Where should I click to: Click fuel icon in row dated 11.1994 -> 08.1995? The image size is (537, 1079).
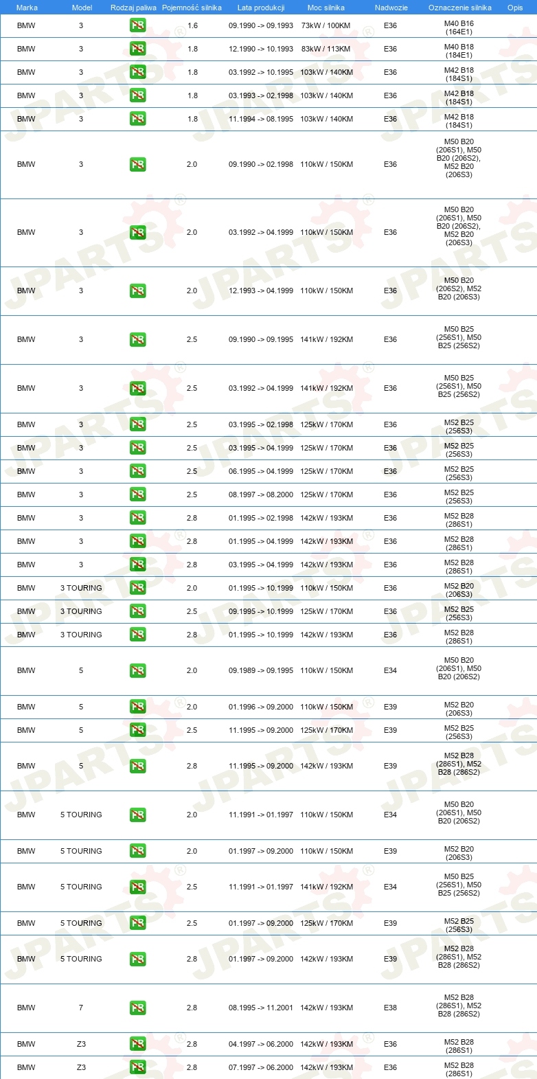pyautogui.click(x=138, y=119)
